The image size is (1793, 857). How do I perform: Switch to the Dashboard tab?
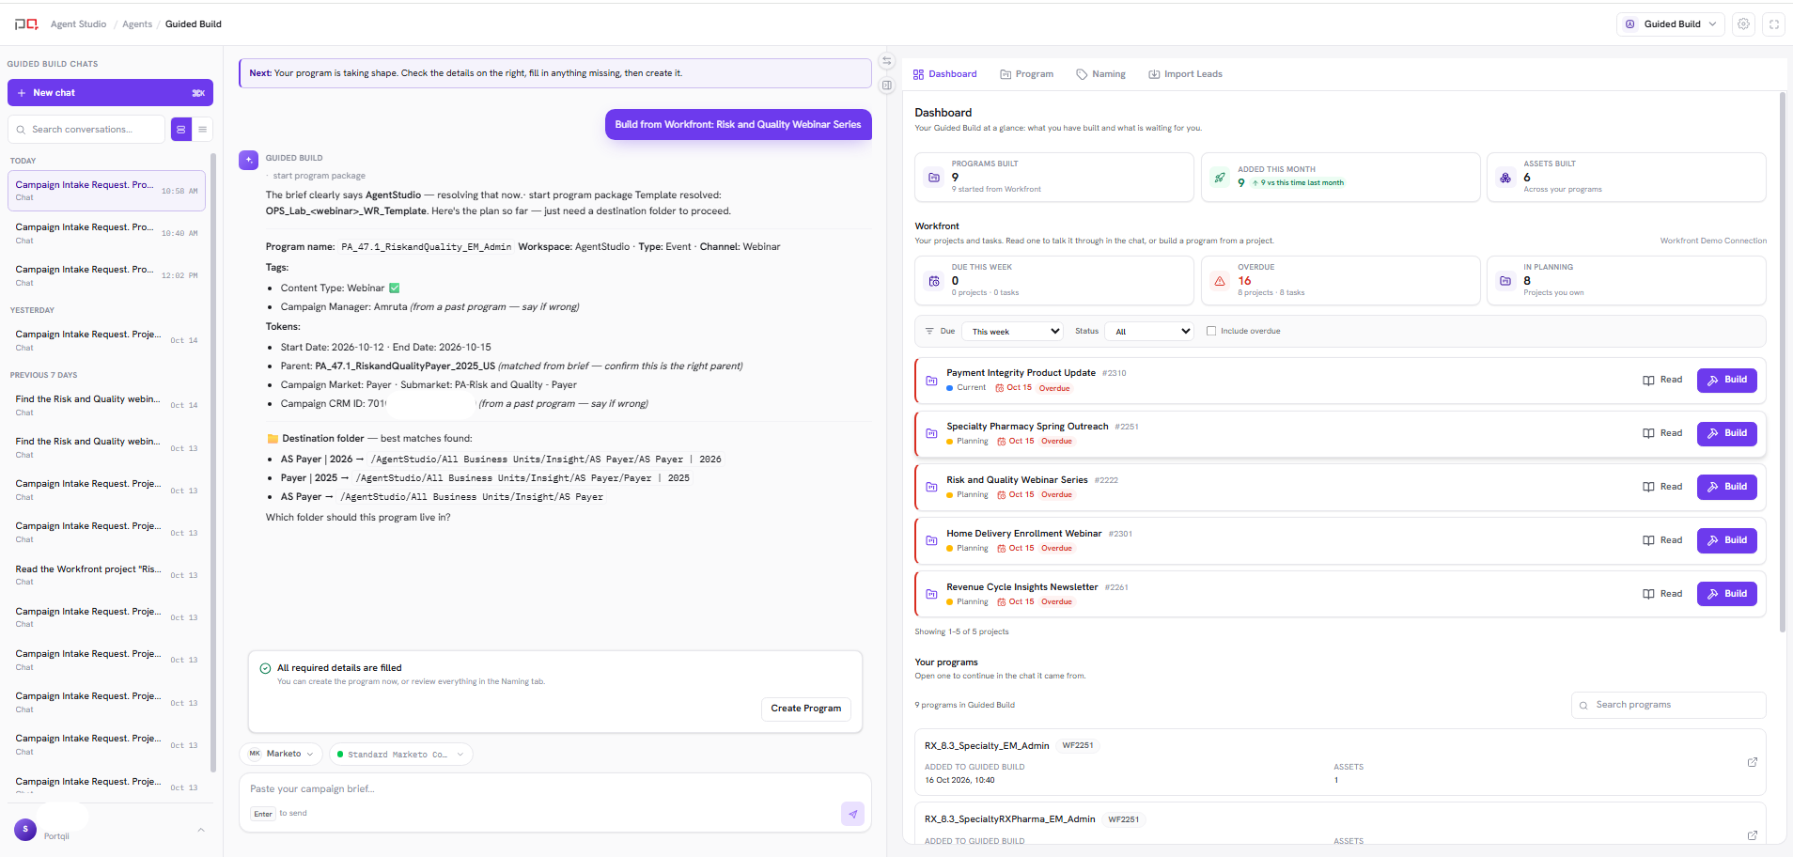click(x=944, y=74)
